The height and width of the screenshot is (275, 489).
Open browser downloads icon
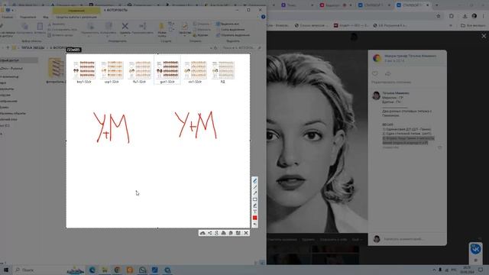tap(465, 16)
